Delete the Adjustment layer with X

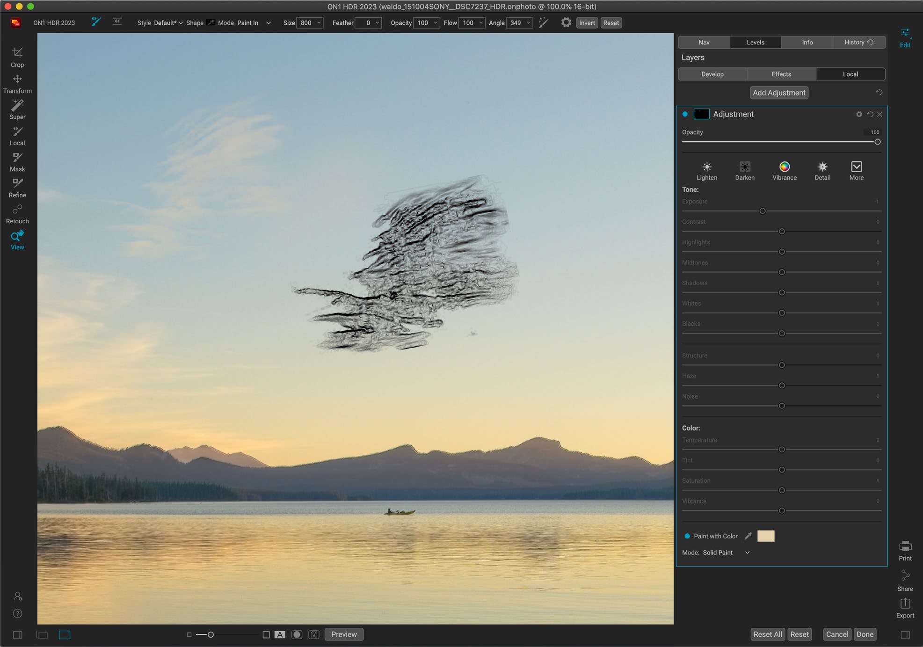pos(879,114)
